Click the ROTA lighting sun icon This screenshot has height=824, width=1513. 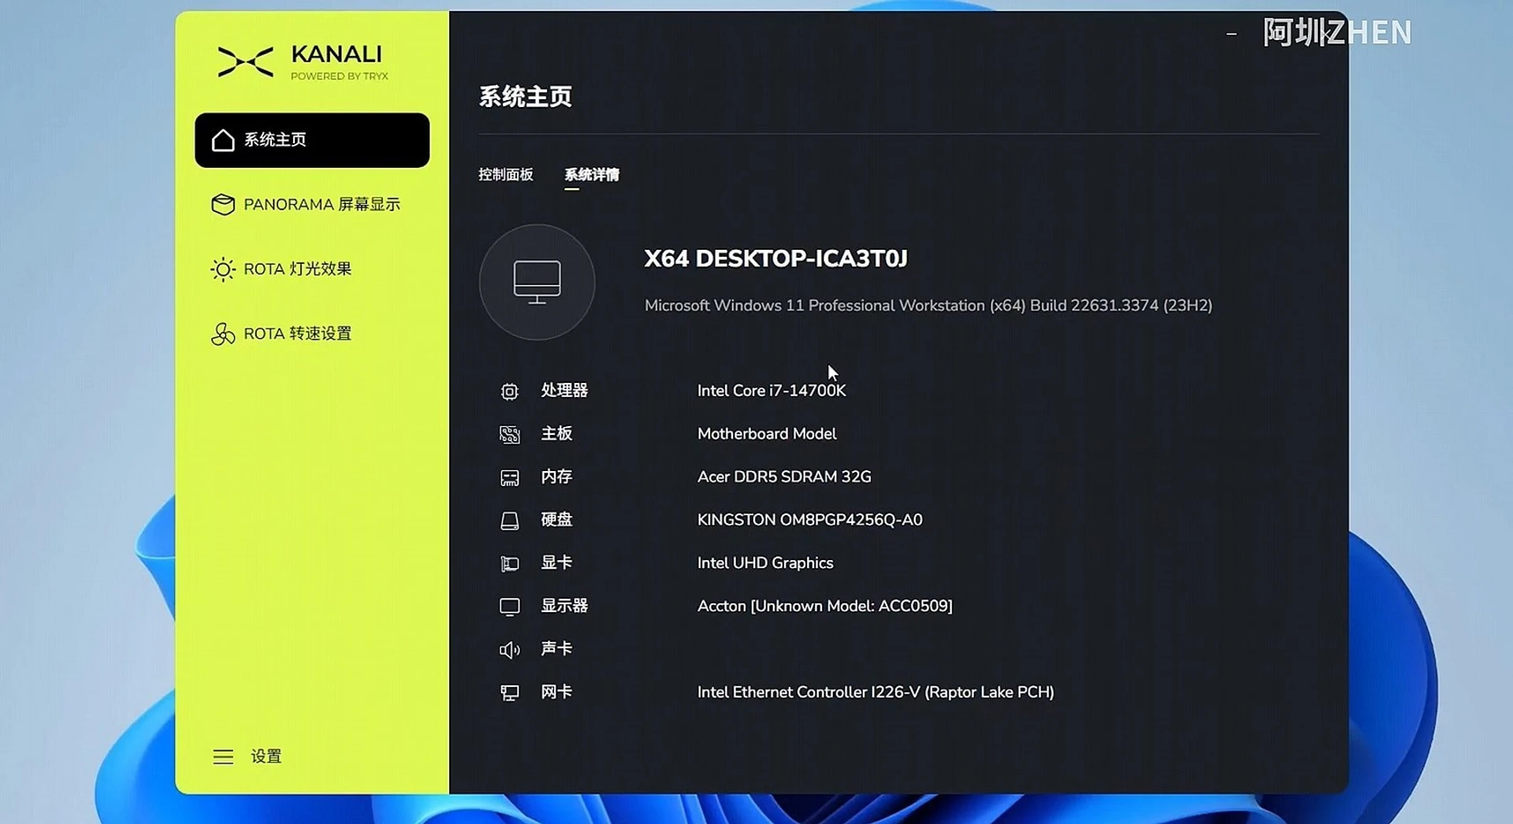pos(223,269)
